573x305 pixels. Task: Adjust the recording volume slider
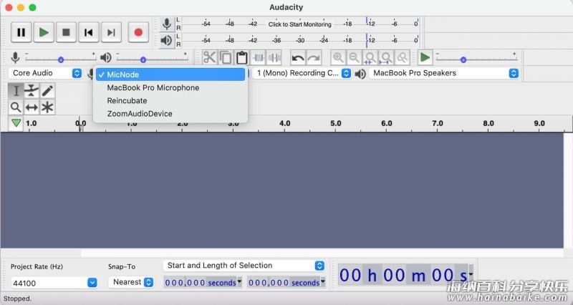pyautogui.click(x=61, y=58)
